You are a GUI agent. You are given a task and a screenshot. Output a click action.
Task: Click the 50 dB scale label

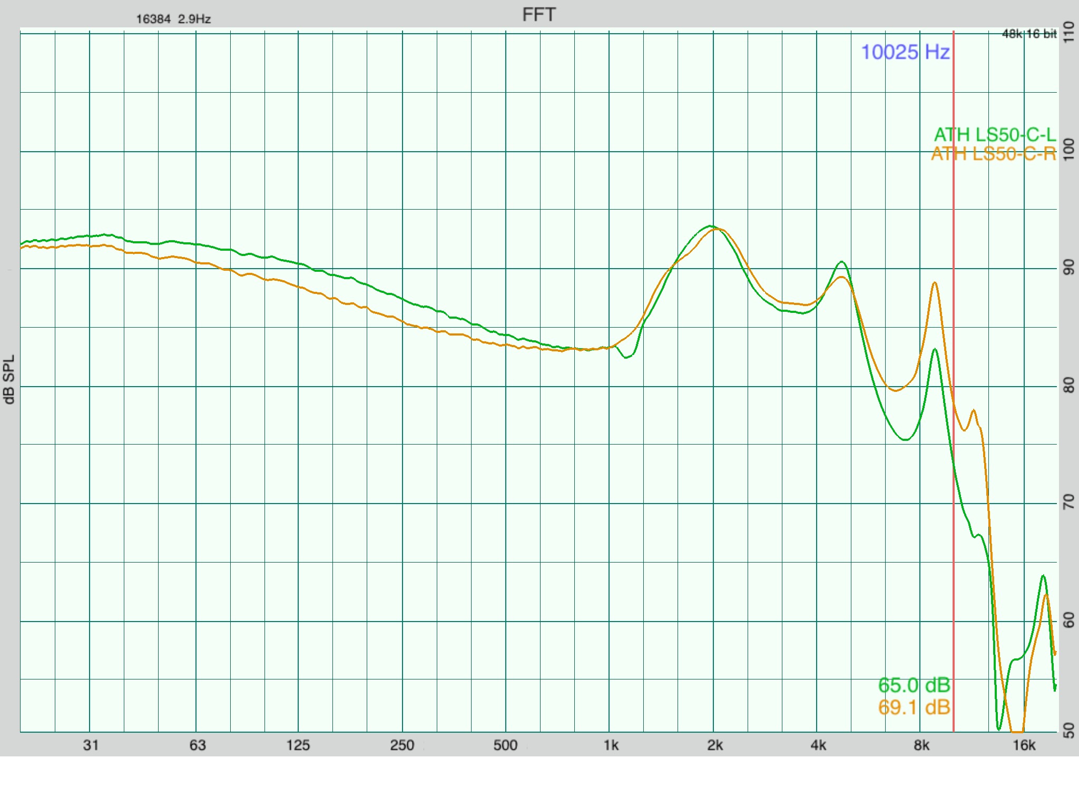1068,730
